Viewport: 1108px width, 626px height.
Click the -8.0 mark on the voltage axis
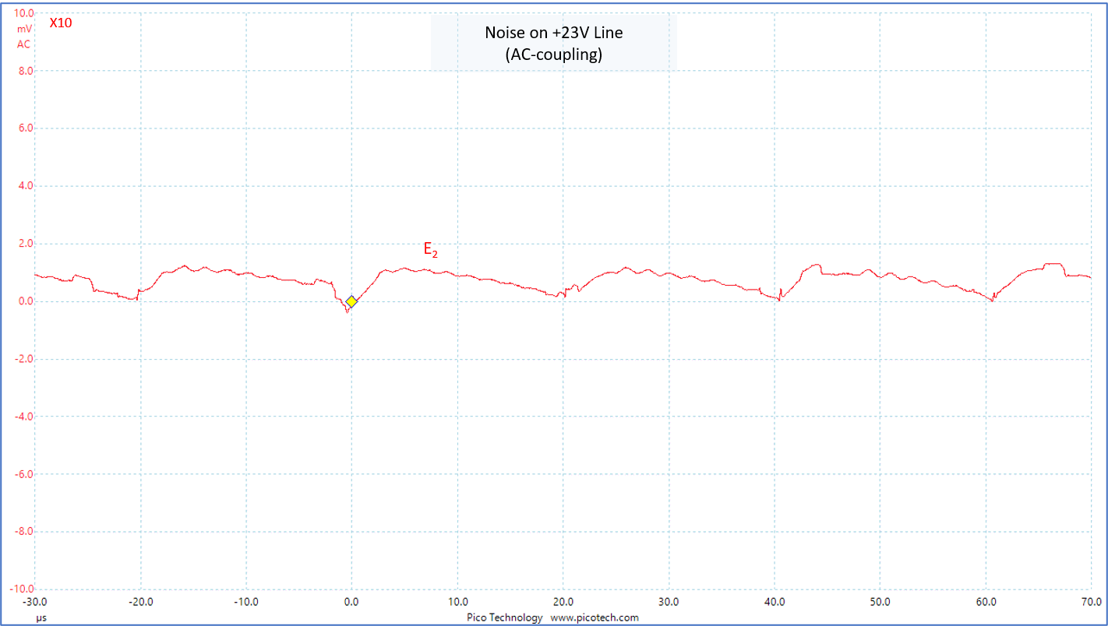tap(22, 532)
